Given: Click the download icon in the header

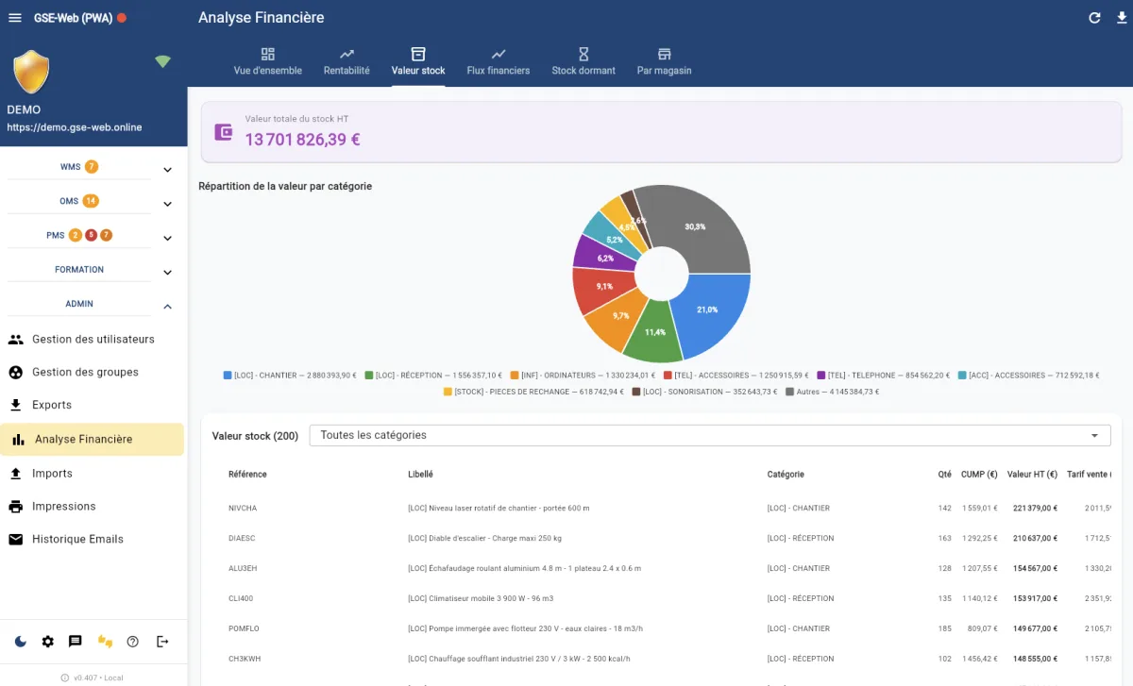Looking at the screenshot, I should (1121, 18).
